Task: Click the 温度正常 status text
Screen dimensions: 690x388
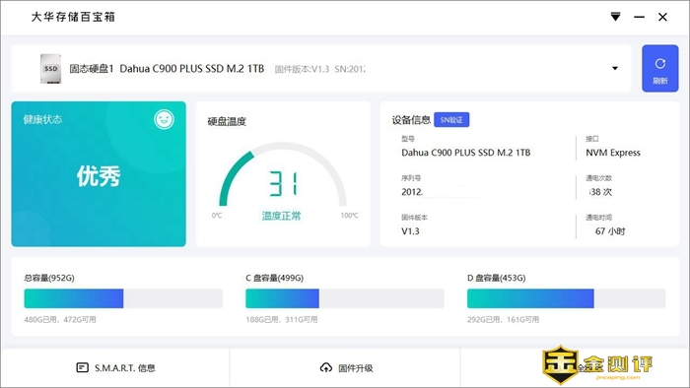Action: (x=282, y=216)
